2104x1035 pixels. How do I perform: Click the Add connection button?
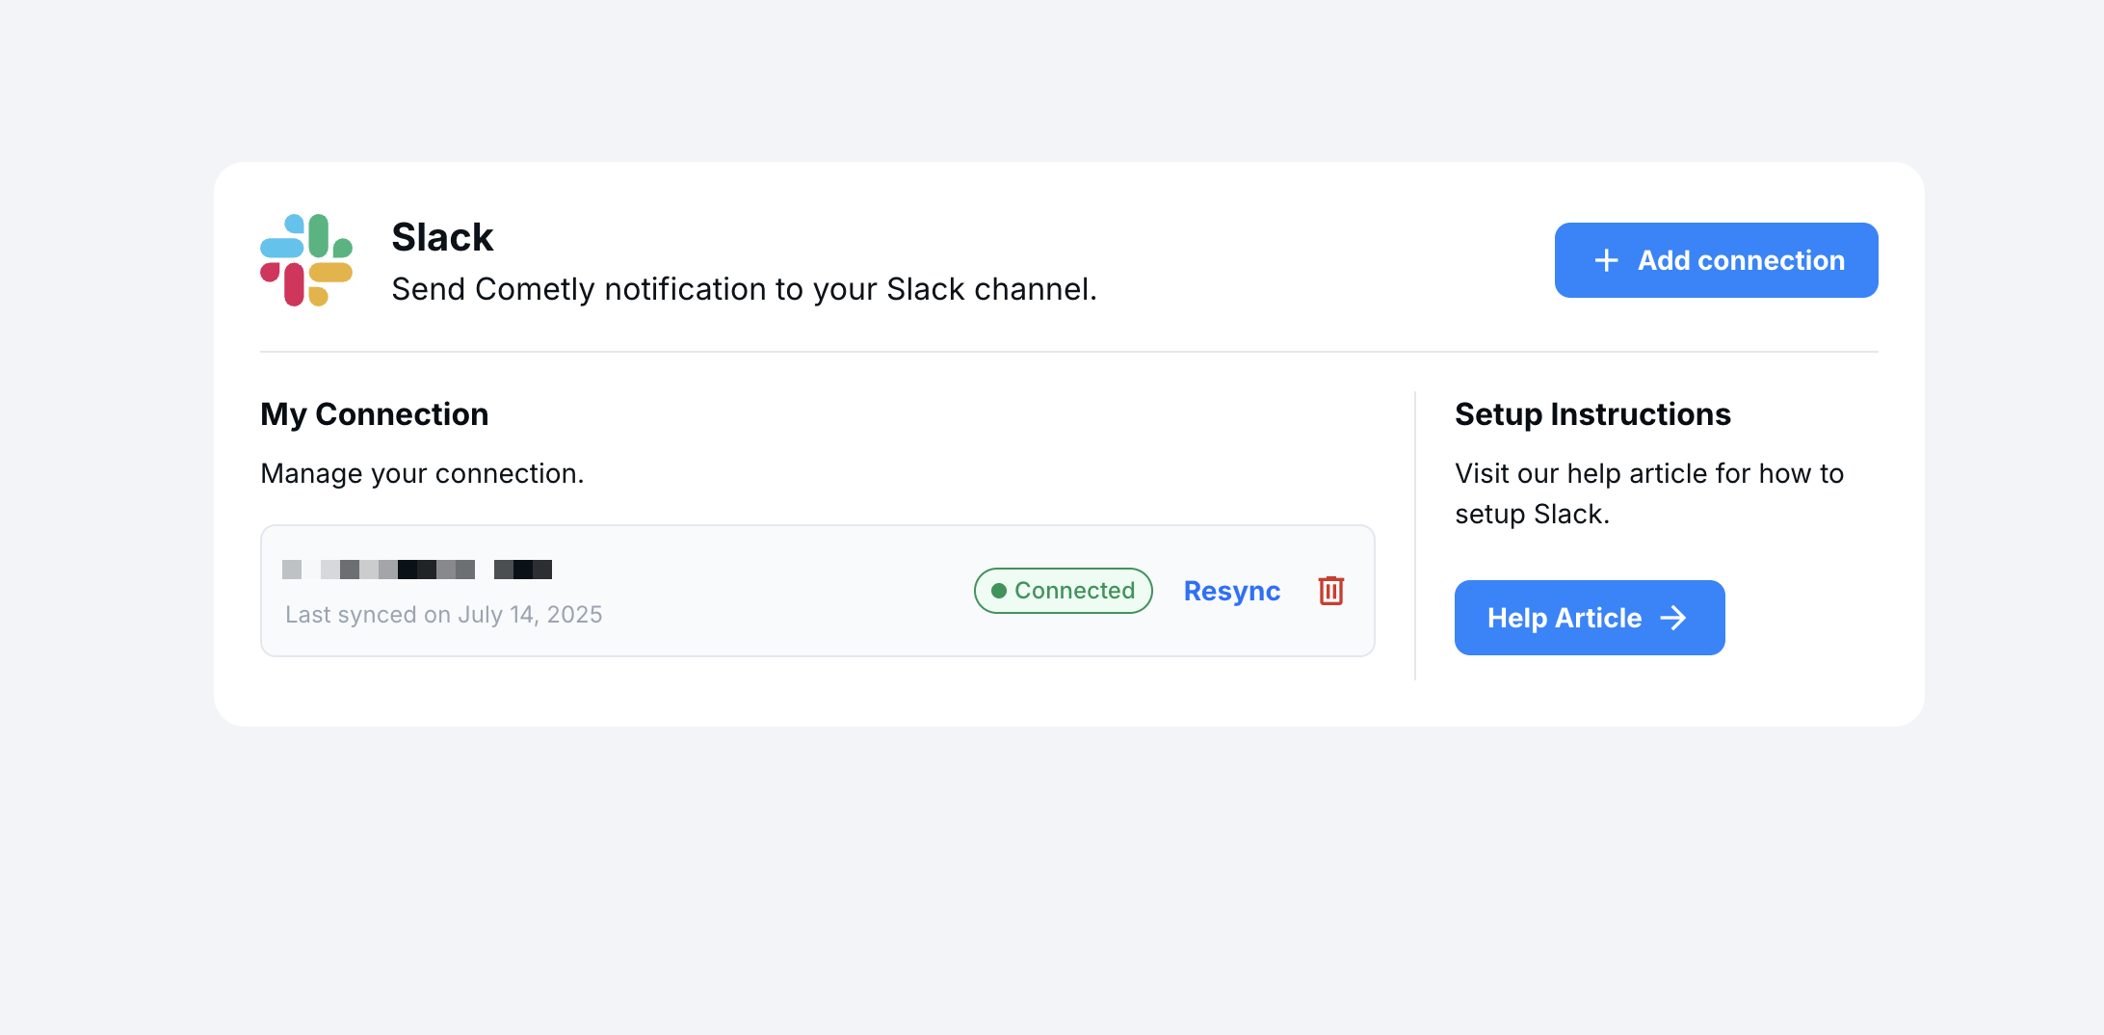1716,260
